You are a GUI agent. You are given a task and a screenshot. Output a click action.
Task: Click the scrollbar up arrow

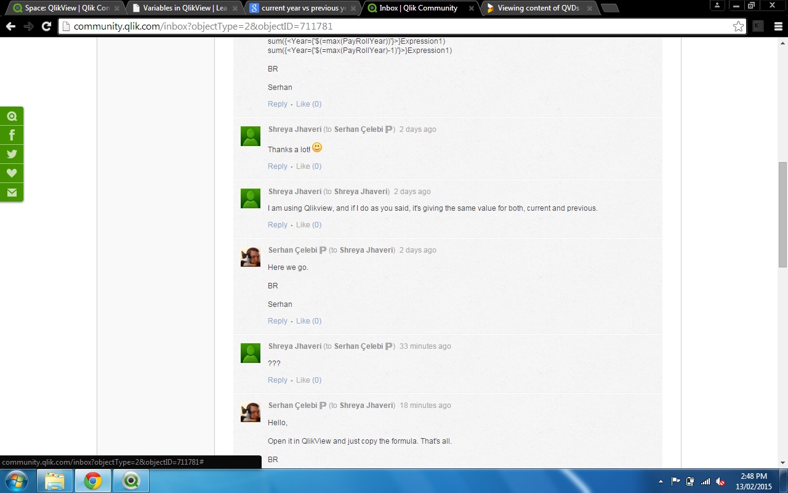pos(782,43)
